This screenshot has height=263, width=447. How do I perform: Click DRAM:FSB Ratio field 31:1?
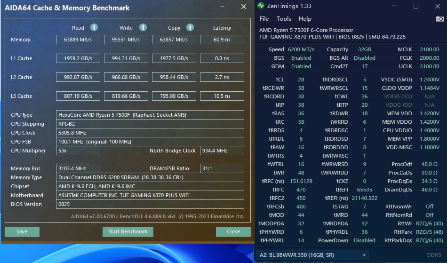[222, 168]
